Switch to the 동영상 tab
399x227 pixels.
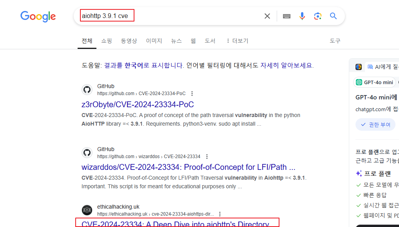[x=129, y=41]
